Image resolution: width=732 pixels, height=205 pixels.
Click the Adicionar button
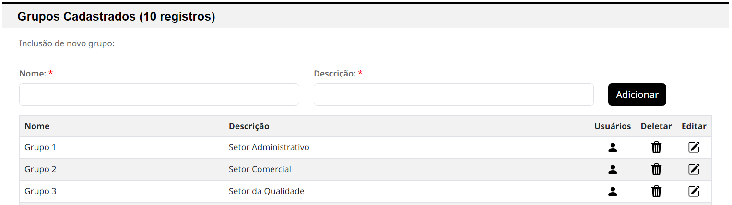637,95
